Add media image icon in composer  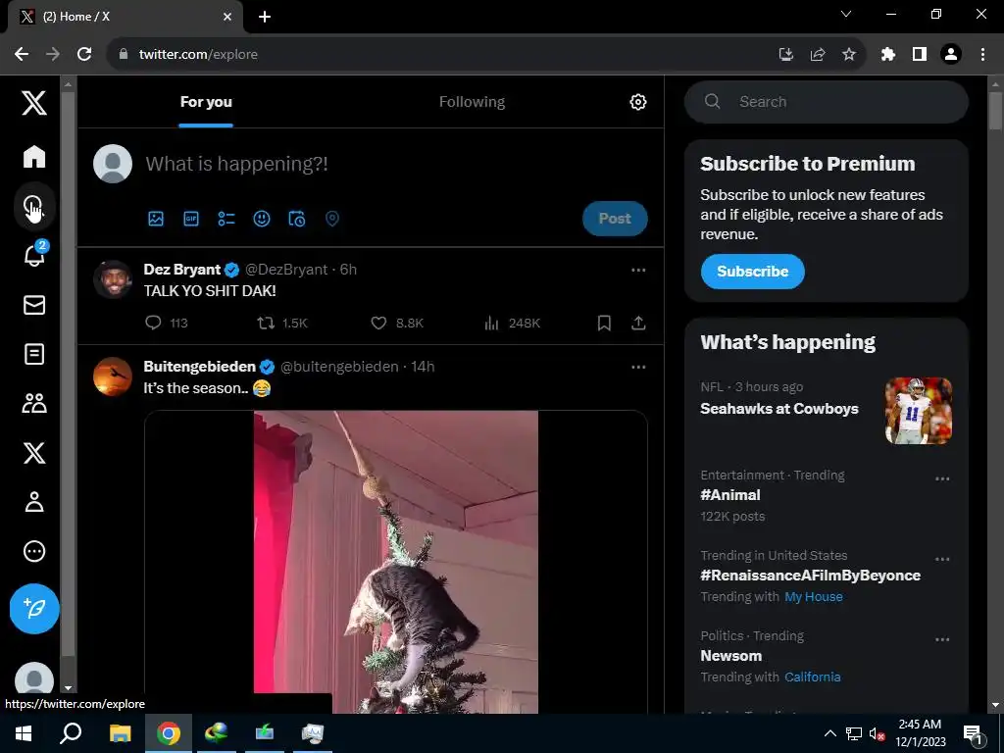tap(156, 219)
